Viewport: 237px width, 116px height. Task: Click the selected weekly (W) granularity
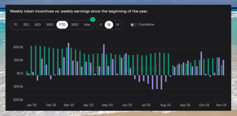pos(109,25)
